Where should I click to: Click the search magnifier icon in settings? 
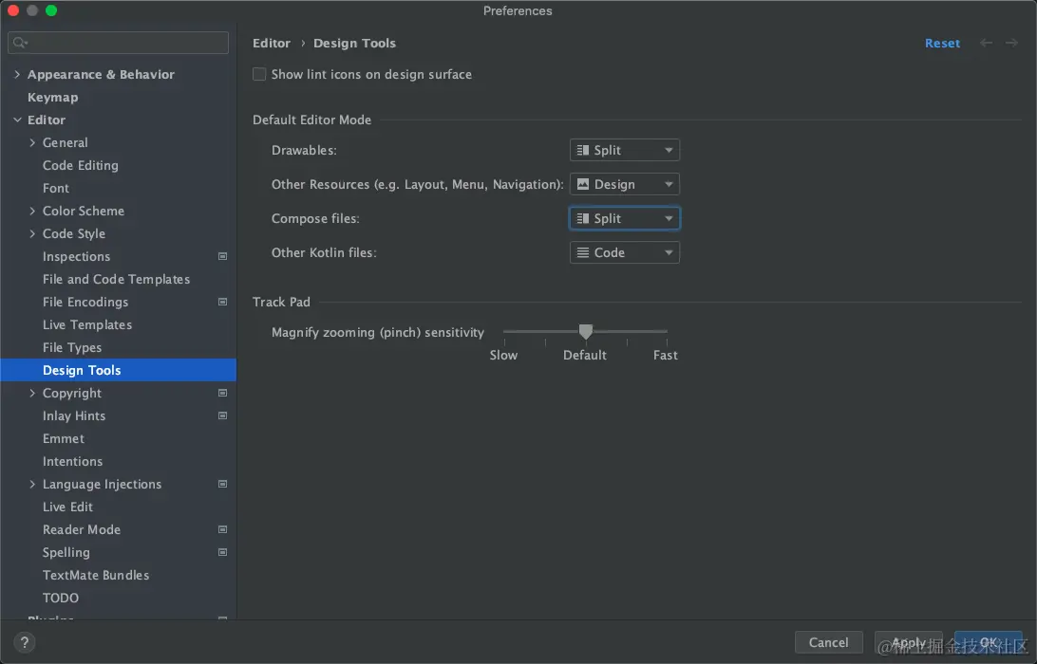[20, 43]
